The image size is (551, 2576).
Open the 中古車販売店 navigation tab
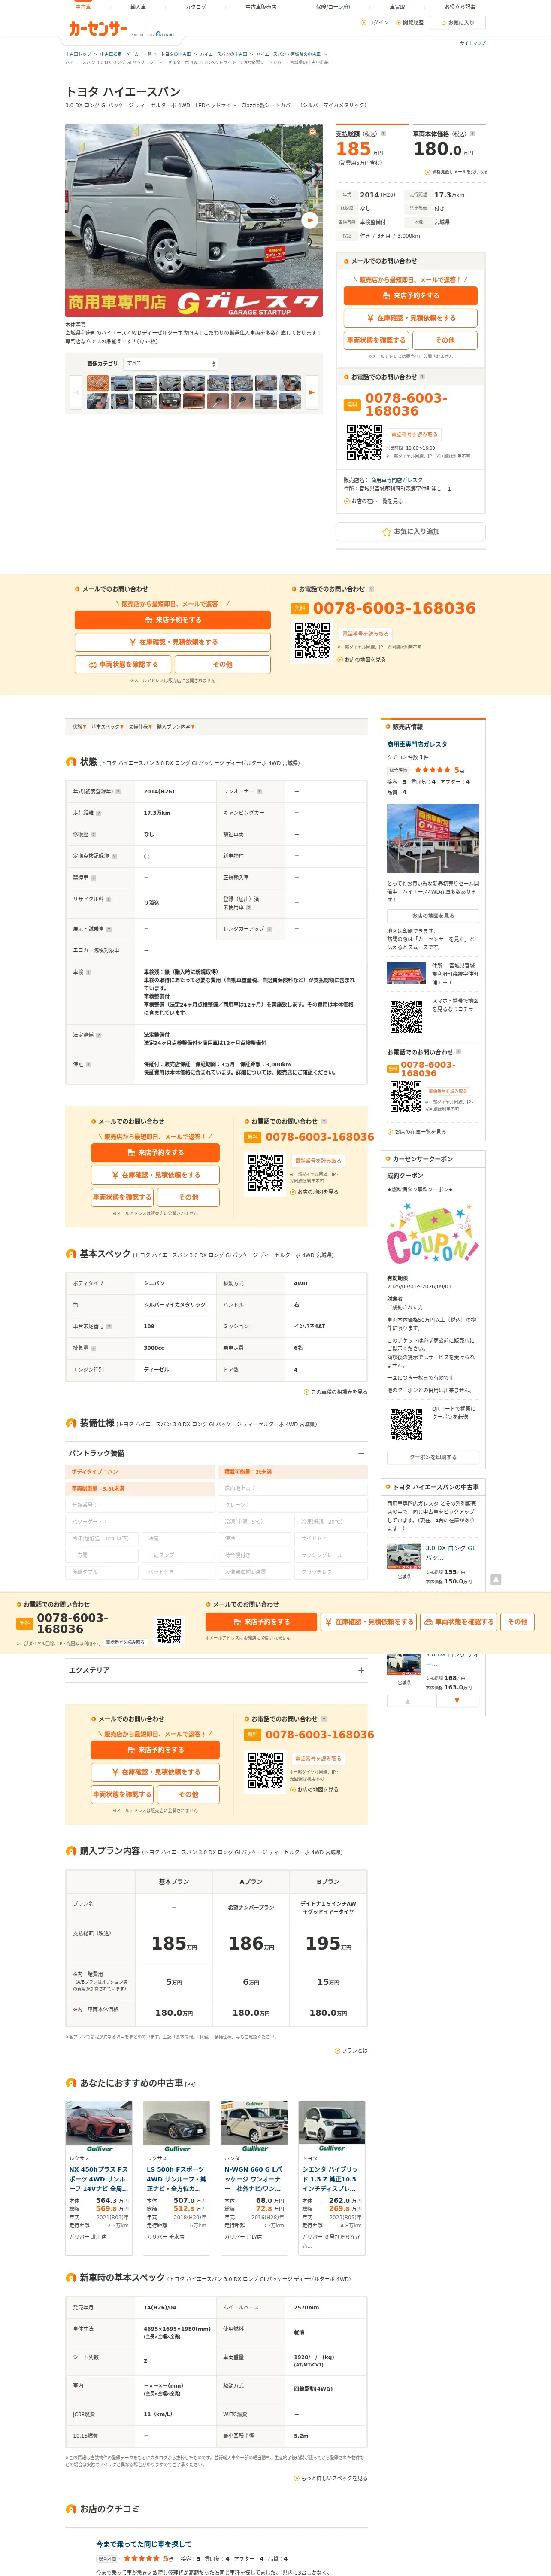pyautogui.click(x=261, y=7)
